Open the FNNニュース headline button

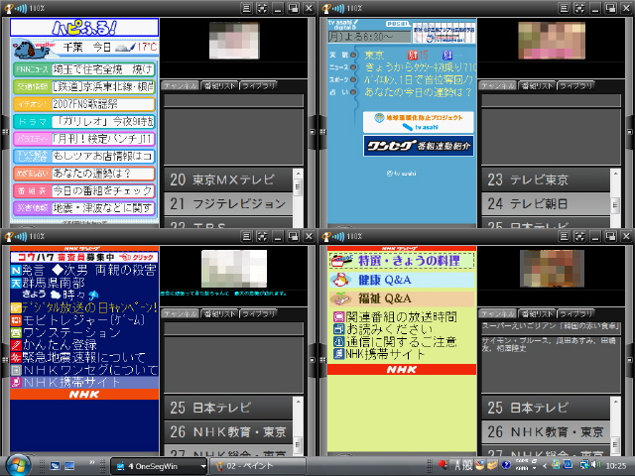coord(83,69)
